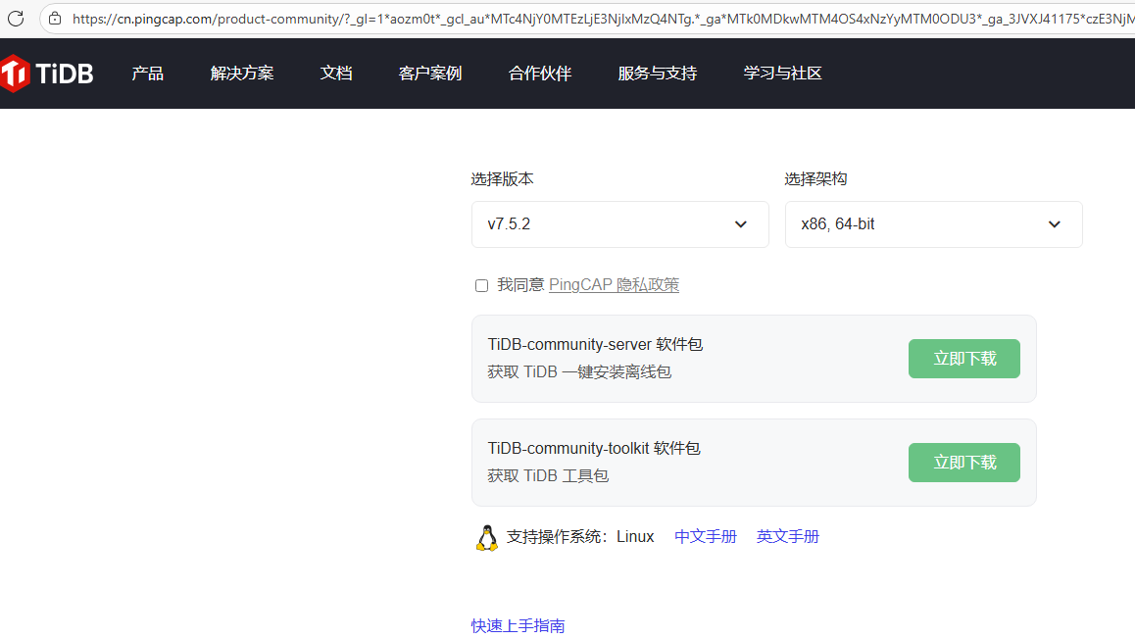1135x639 pixels.
Task: Click the 获取 TiDB 一键安装离线包 text
Action: (579, 372)
